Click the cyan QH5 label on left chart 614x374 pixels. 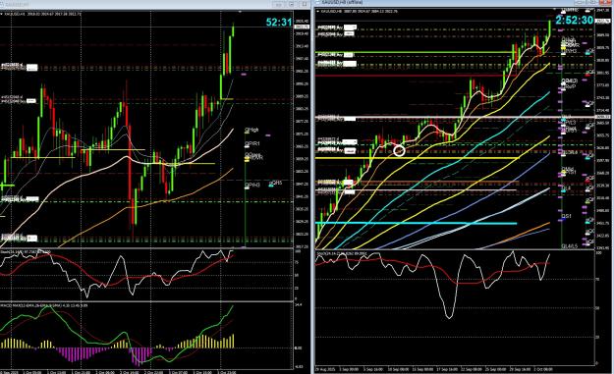click(x=276, y=184)
